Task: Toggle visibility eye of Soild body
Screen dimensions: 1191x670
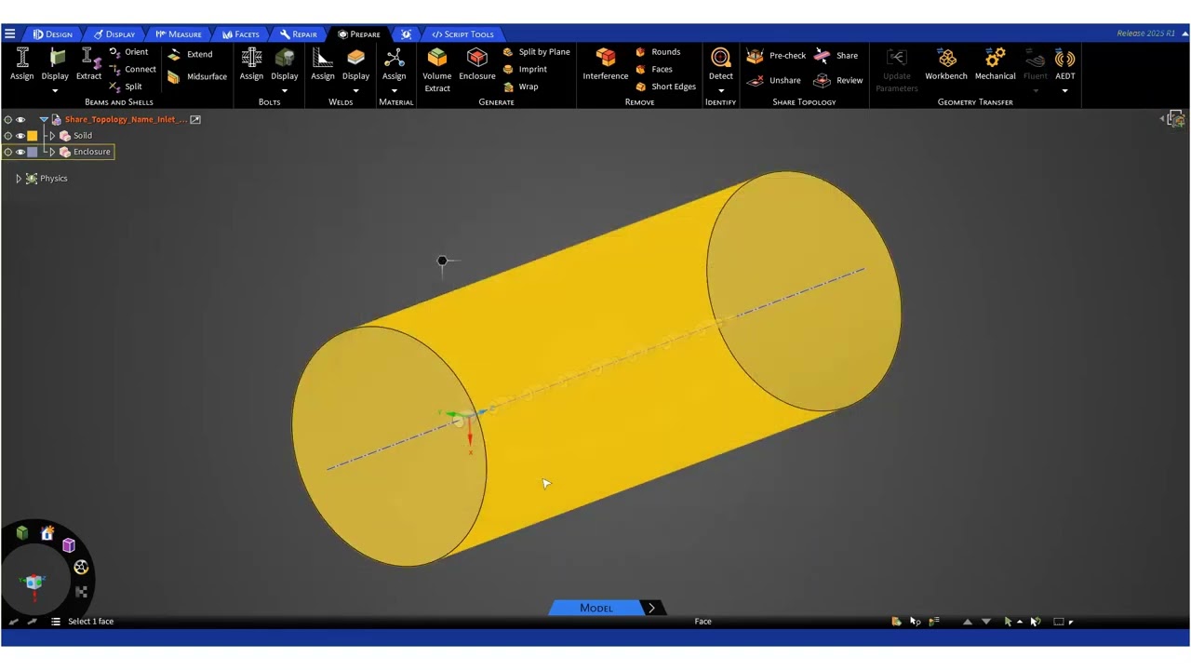Action: [20, 136]
